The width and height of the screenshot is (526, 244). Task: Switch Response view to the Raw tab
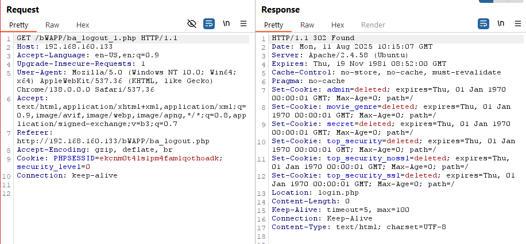click(x=307, y=25)
